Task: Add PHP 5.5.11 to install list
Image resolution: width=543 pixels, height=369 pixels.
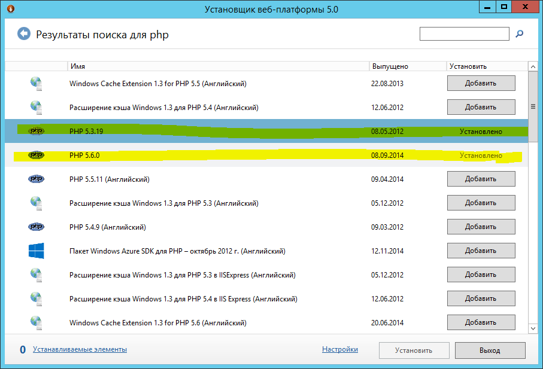Action: tap(481, 179)
